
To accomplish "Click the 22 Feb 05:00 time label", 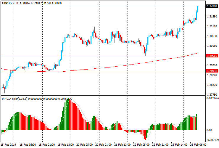I will [x=141, y=145].
